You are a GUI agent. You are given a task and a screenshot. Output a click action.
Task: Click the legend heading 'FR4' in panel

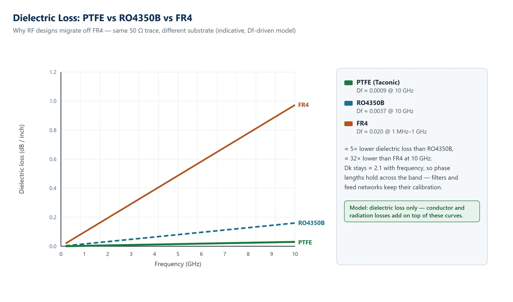click(362, 123)
